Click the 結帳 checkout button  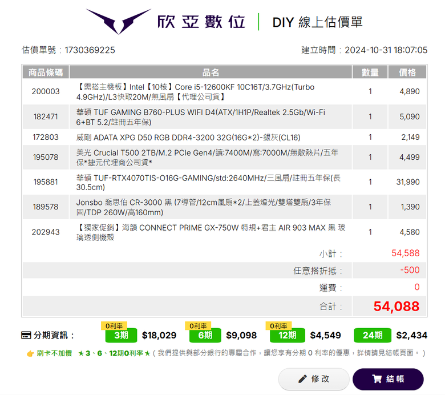[388, 379]
